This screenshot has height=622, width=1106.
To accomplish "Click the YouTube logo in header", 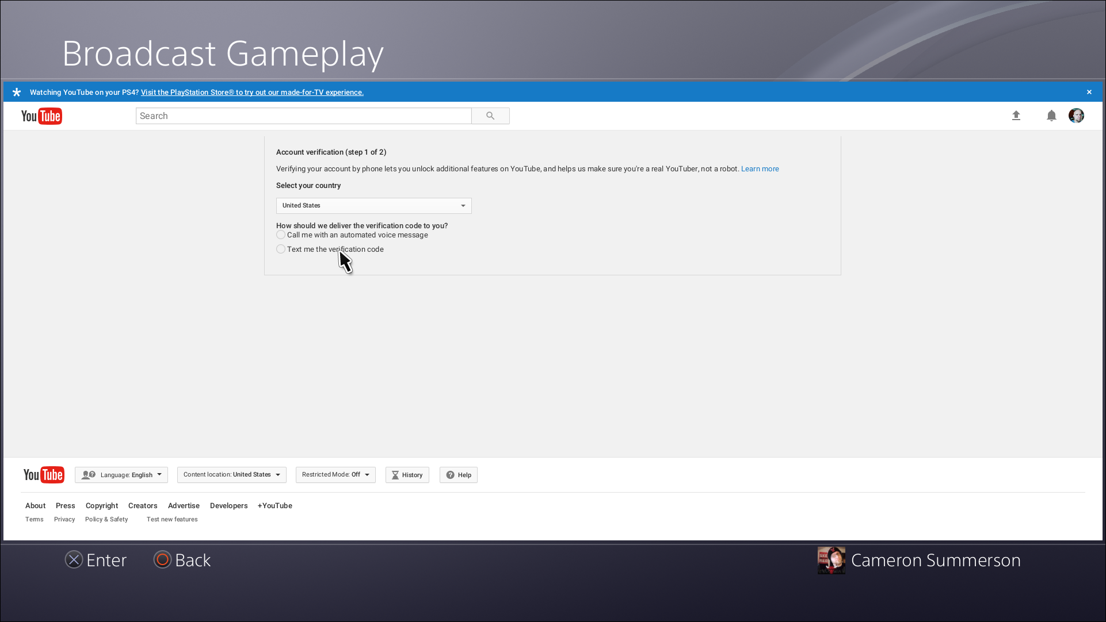I will pyautogui.click(x=41, y=116).
